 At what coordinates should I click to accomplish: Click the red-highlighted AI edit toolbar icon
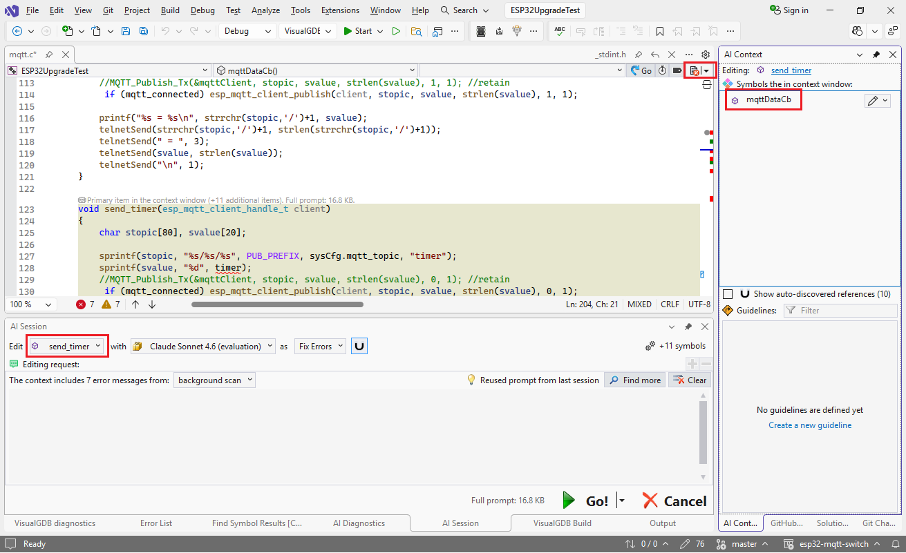point(695,70)
